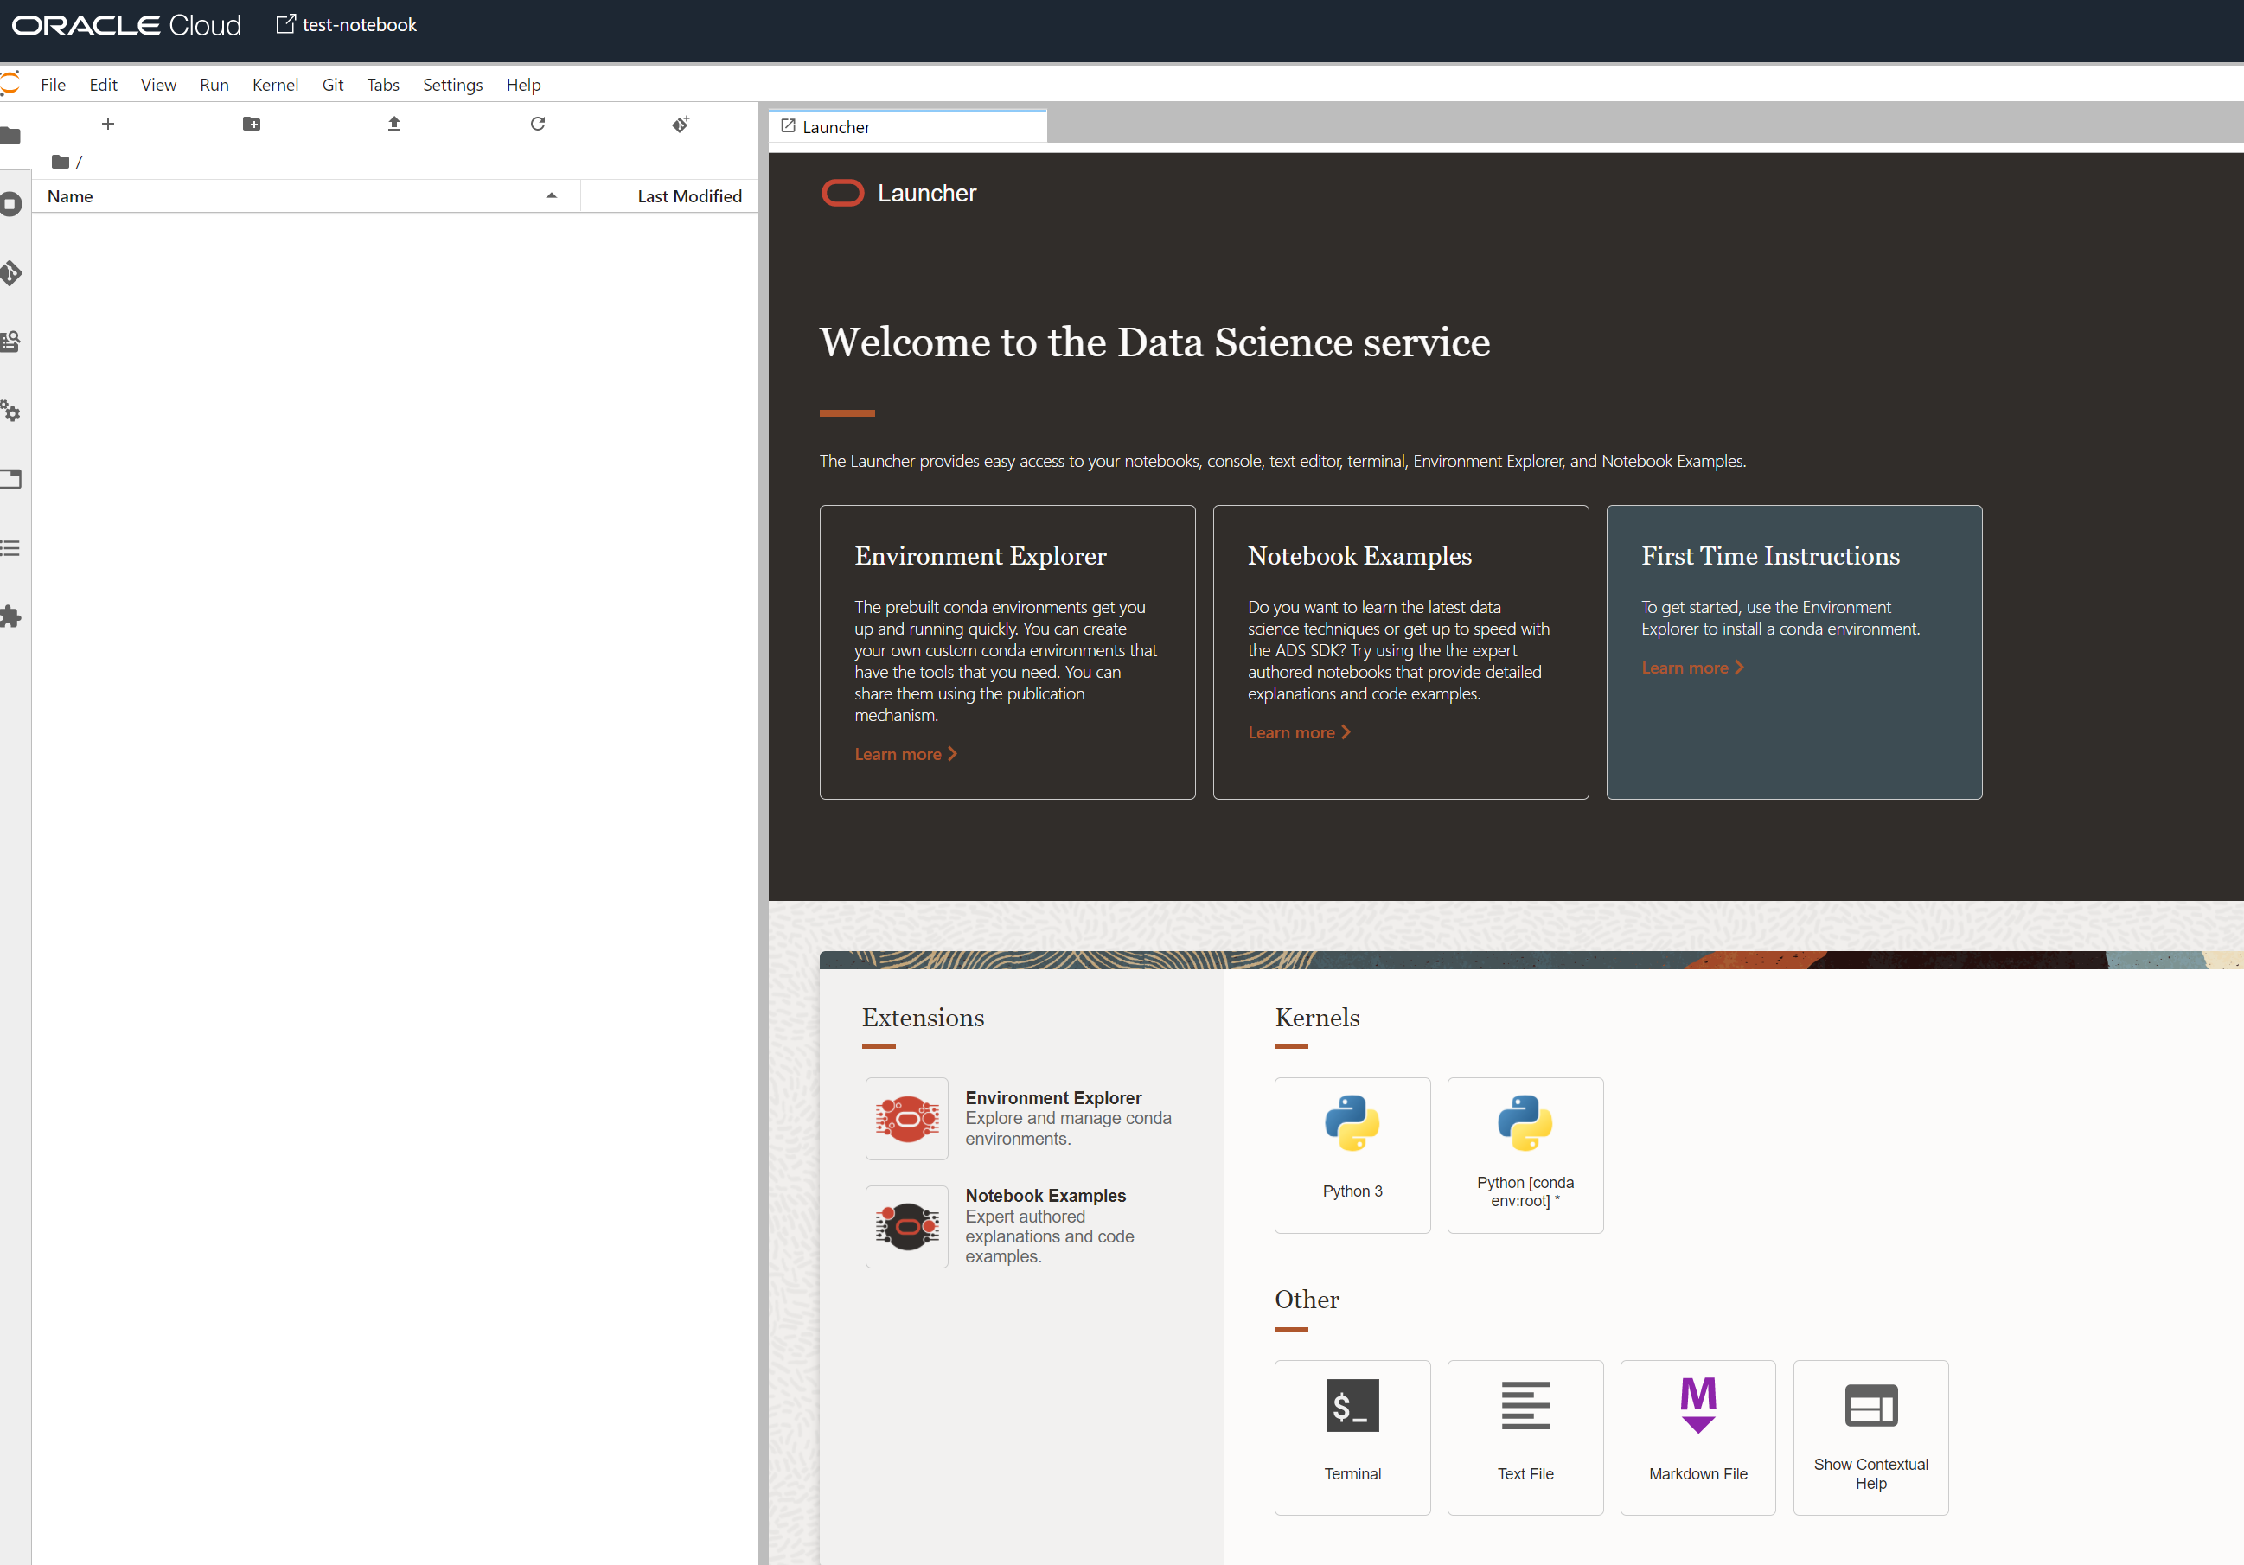The image size is (2244, 1565).
Task: Open the file browser sidebar icon
Action: coord(10,135)
